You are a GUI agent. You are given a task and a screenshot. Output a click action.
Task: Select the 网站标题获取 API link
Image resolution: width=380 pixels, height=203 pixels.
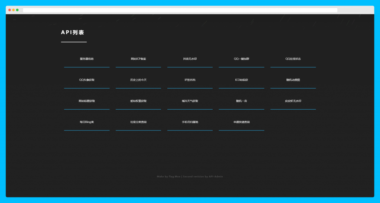(x=87, y=101)
